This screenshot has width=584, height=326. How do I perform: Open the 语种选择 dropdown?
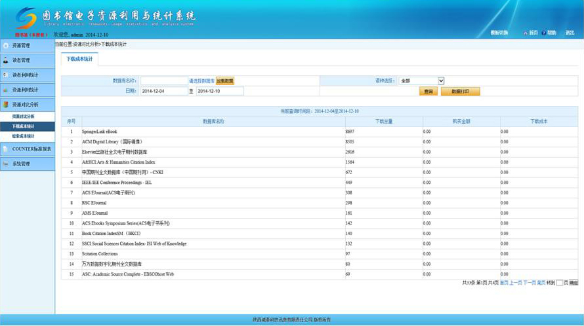click(x=421, y=81)
